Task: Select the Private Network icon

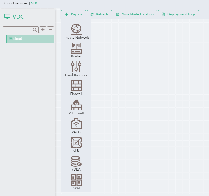Action: pyautogui.click(x=76, y=29)
